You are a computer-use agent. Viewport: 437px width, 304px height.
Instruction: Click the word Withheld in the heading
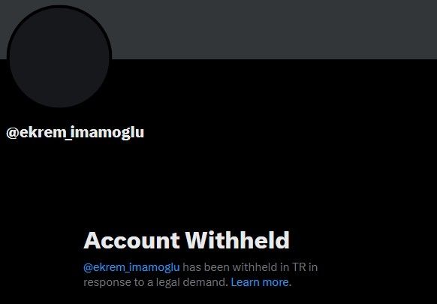237,240
